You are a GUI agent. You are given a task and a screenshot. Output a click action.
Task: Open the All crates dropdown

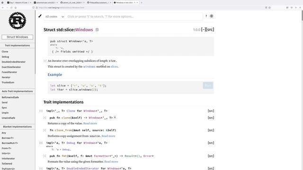tap(54, 17)
